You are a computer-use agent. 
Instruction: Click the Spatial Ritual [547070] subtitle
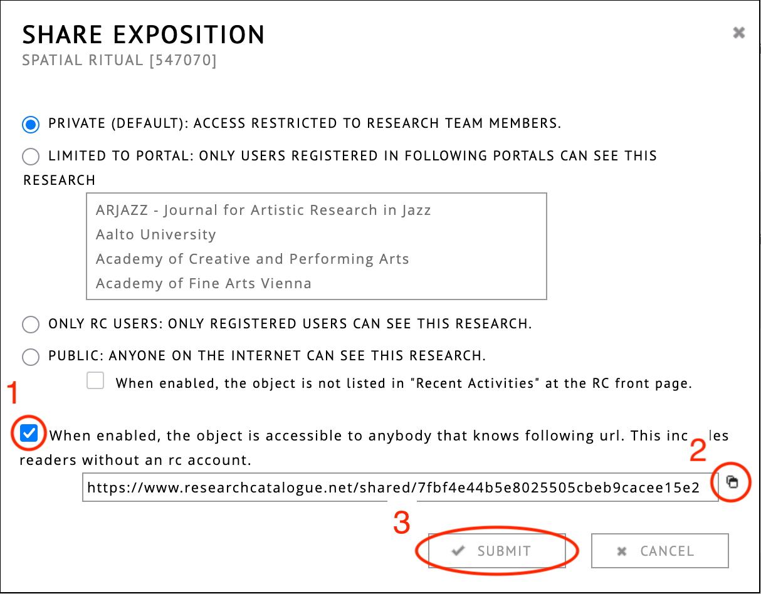pos(119,61)
